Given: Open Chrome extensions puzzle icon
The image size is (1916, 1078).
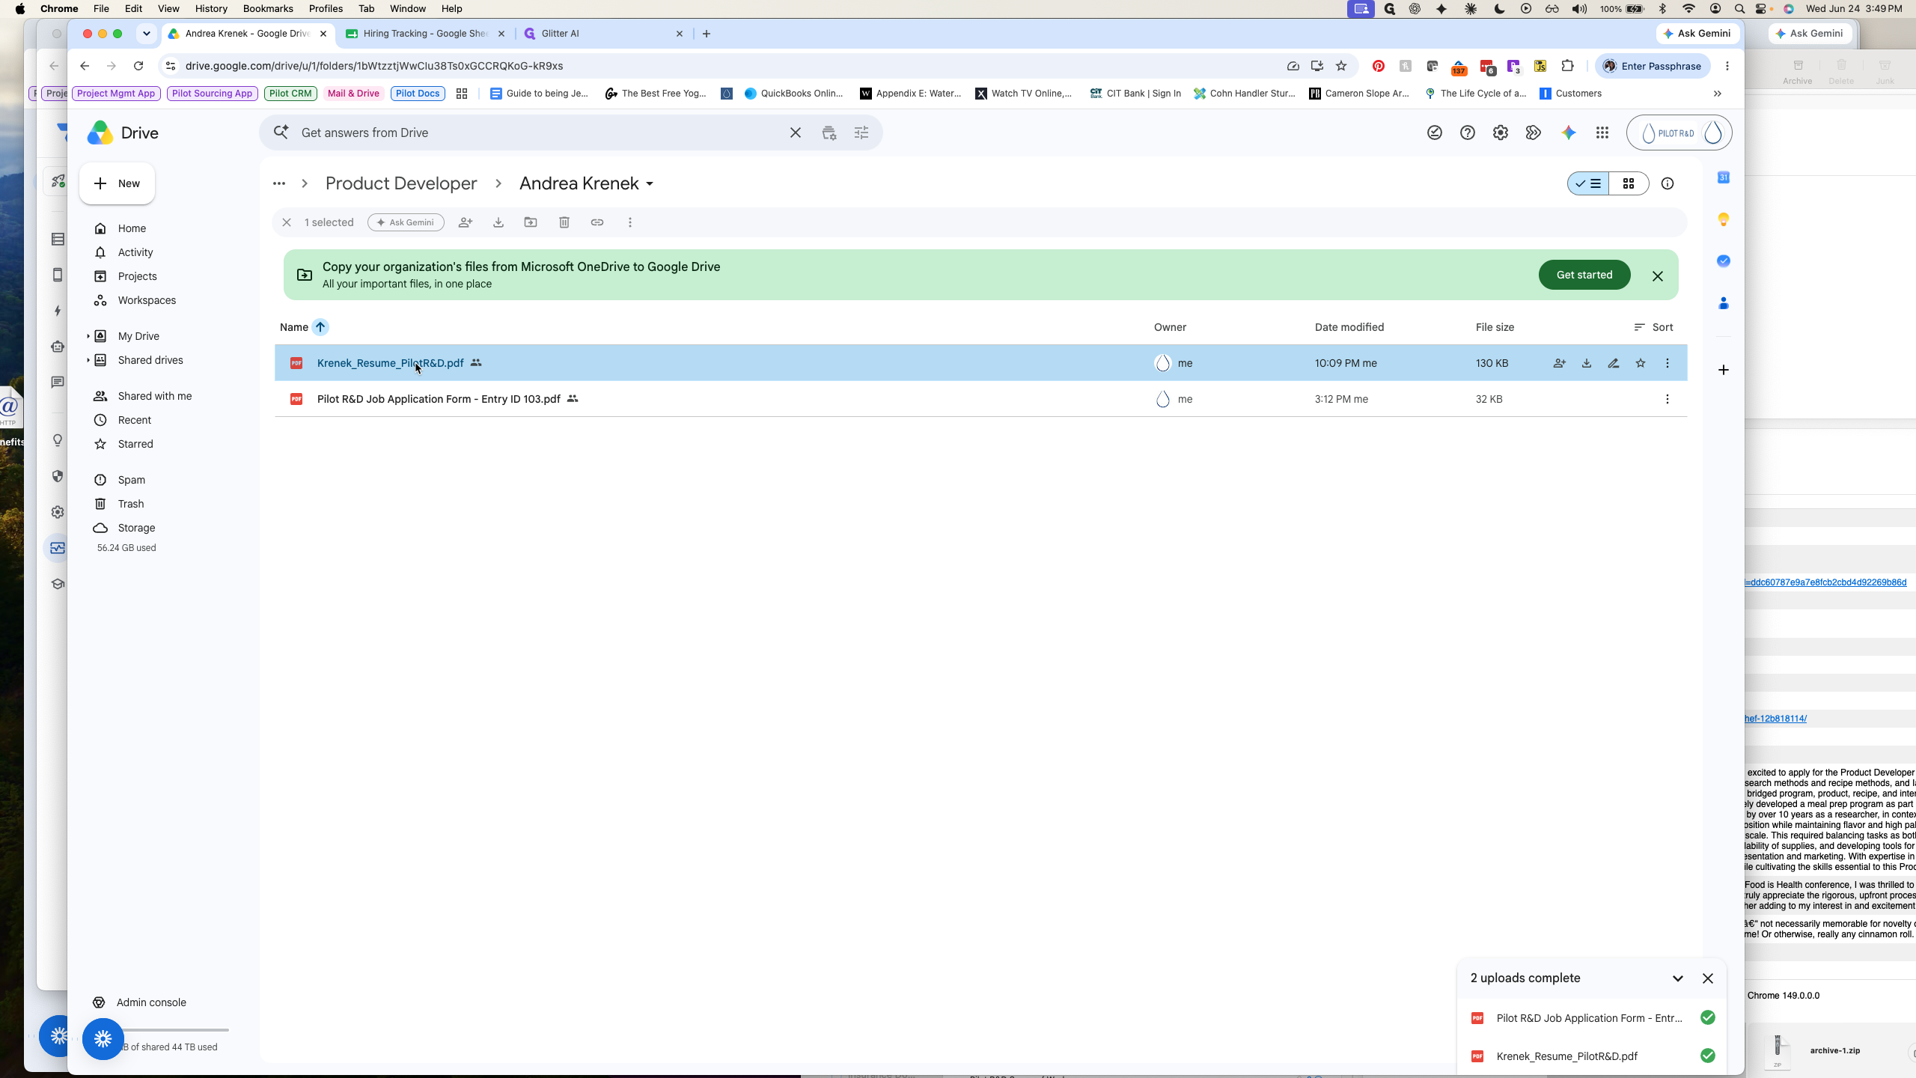Looking at the screenshot, I should 1568,66.
